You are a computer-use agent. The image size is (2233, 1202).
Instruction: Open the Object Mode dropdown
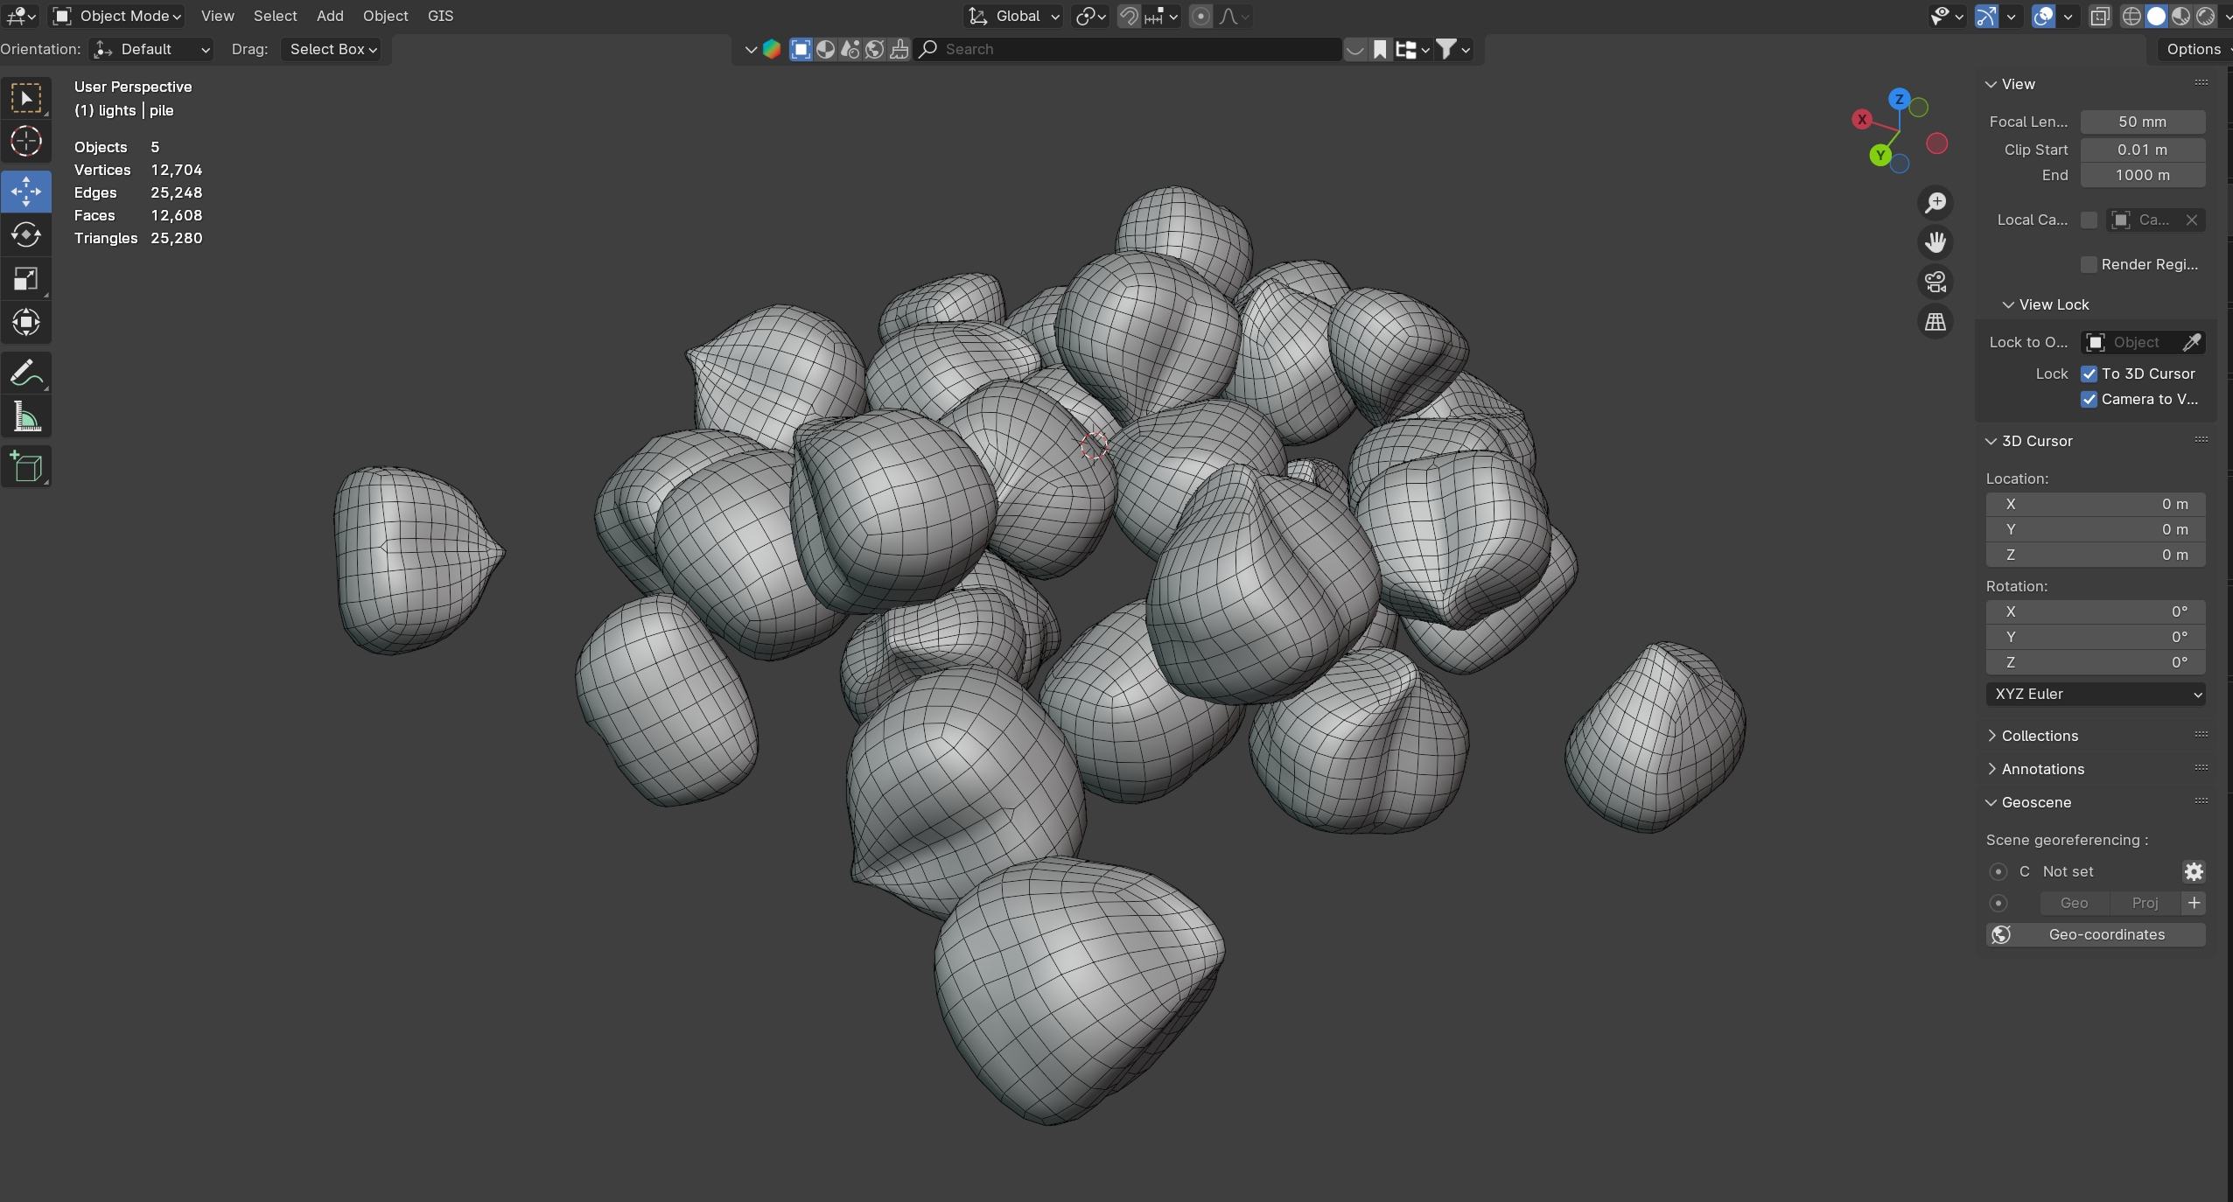117,16
